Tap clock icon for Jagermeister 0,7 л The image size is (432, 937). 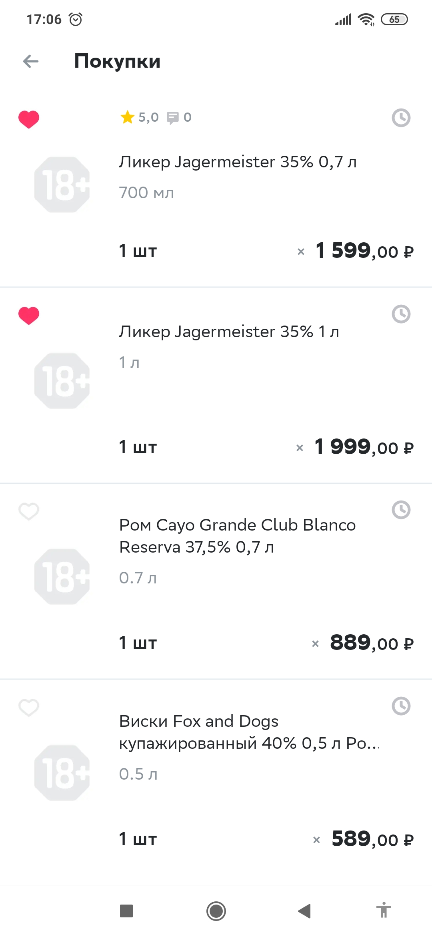coord(401,118)
